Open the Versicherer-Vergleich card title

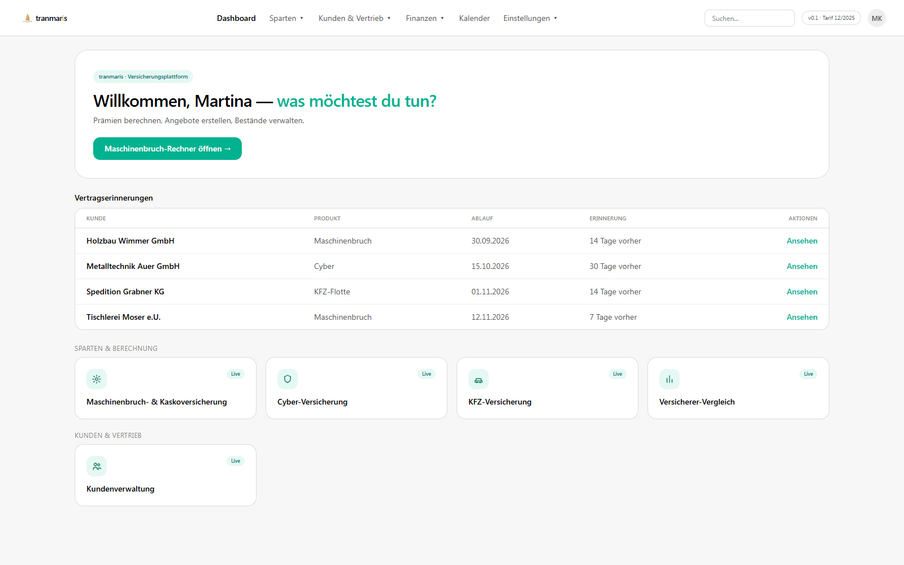click(697, 402)
